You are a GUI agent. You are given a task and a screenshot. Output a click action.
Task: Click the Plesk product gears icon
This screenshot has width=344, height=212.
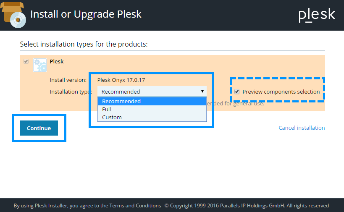[40, 65]
